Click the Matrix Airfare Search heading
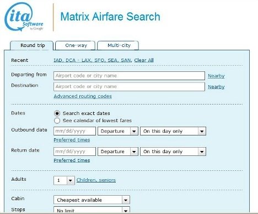Viewport: 258px width, 214px height. 110,17
